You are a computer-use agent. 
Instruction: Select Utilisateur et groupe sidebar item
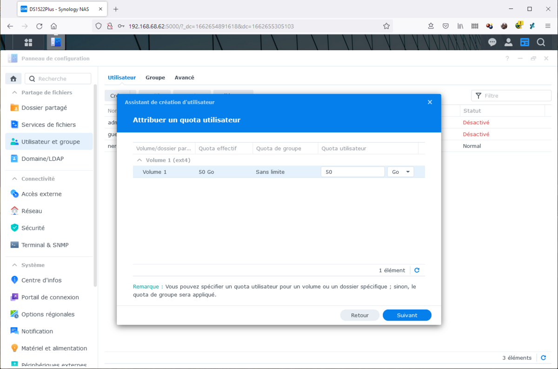(x=49, y=142)
